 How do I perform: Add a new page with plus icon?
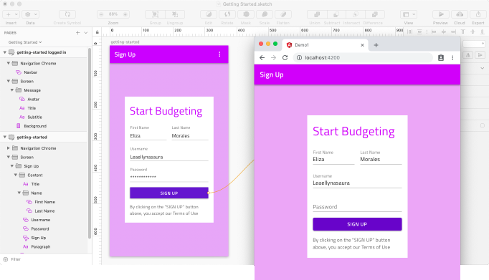[x=77, y=33]
